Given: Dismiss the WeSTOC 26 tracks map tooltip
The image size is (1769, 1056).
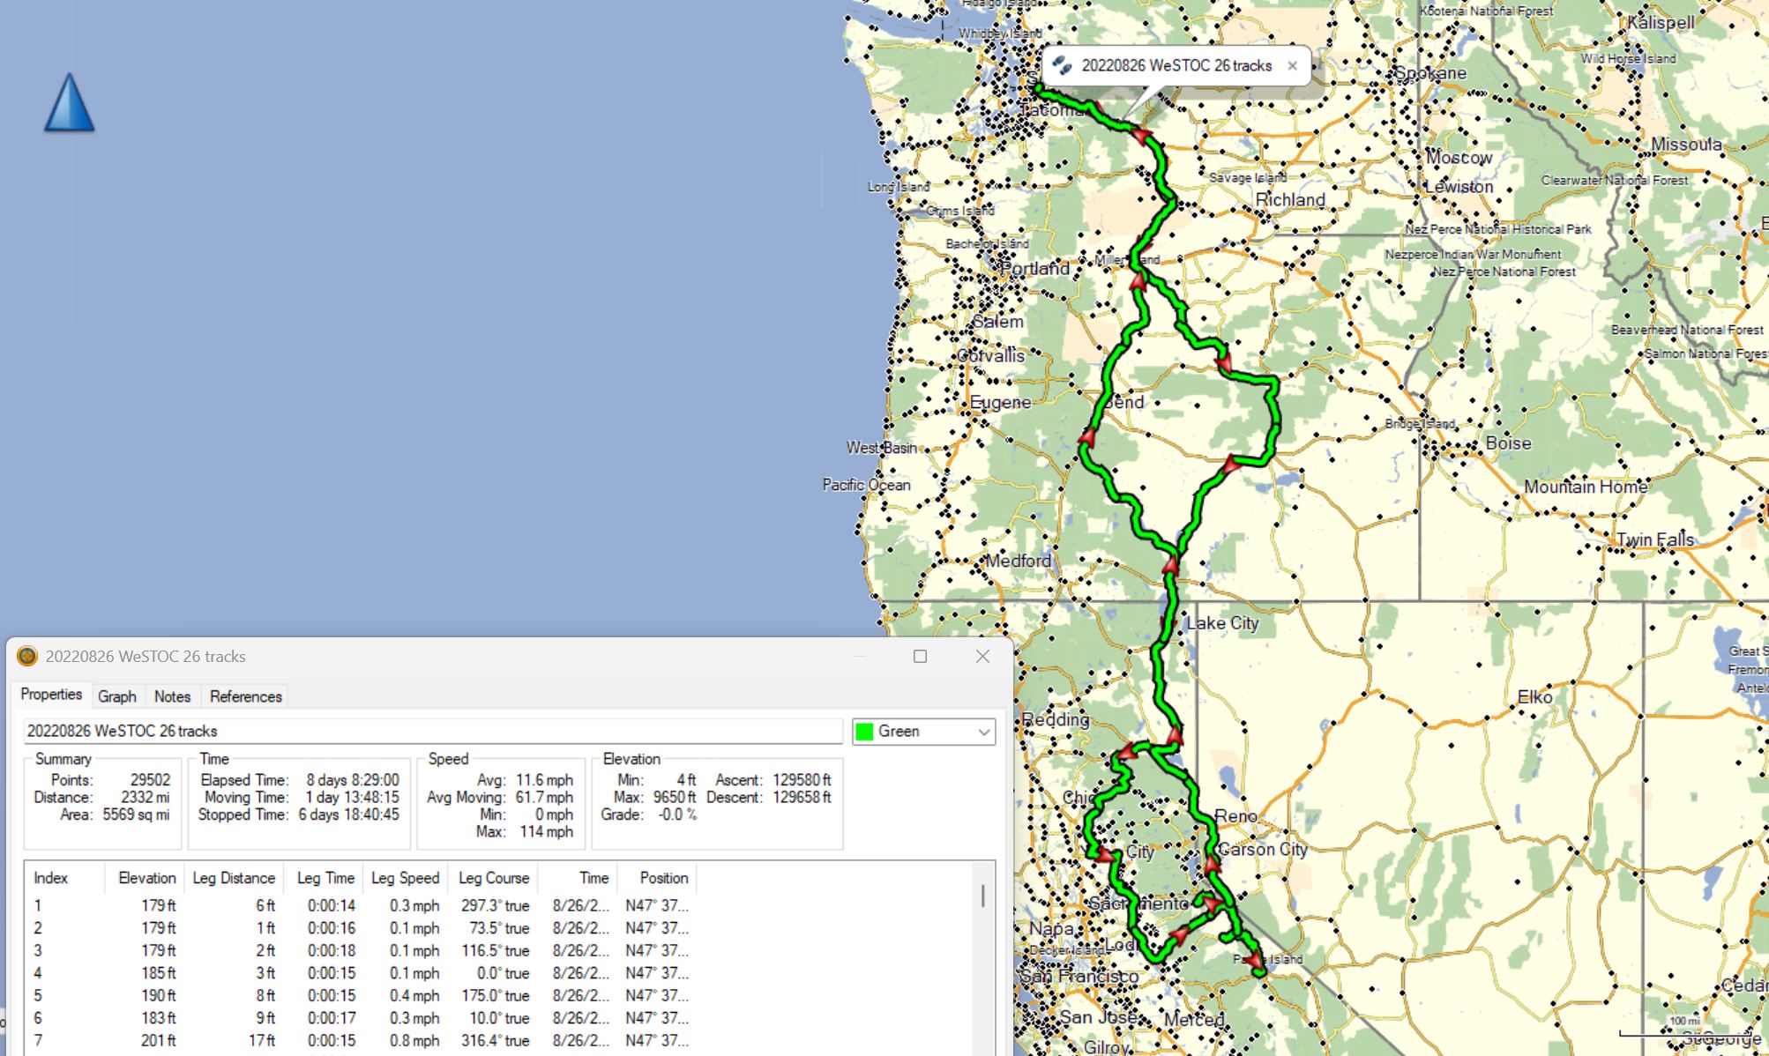Looking at the screenshot, I should (x=1292, y=66).
